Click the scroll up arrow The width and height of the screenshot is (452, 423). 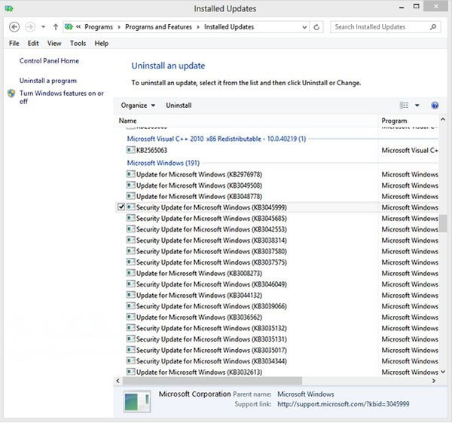pos(443,119)
